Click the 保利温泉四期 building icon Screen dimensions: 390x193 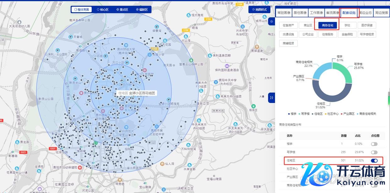coord(209,55)
